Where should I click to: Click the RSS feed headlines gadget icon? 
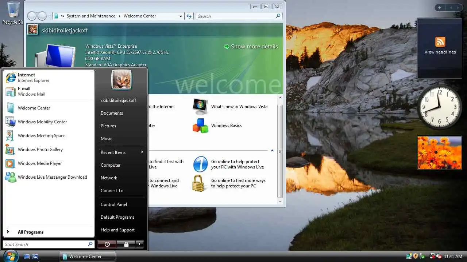(440, 41)
